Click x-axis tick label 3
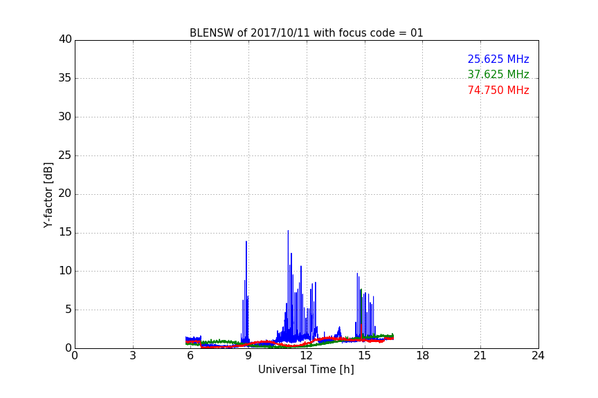 pyautogui.click(x=133, y=356)
